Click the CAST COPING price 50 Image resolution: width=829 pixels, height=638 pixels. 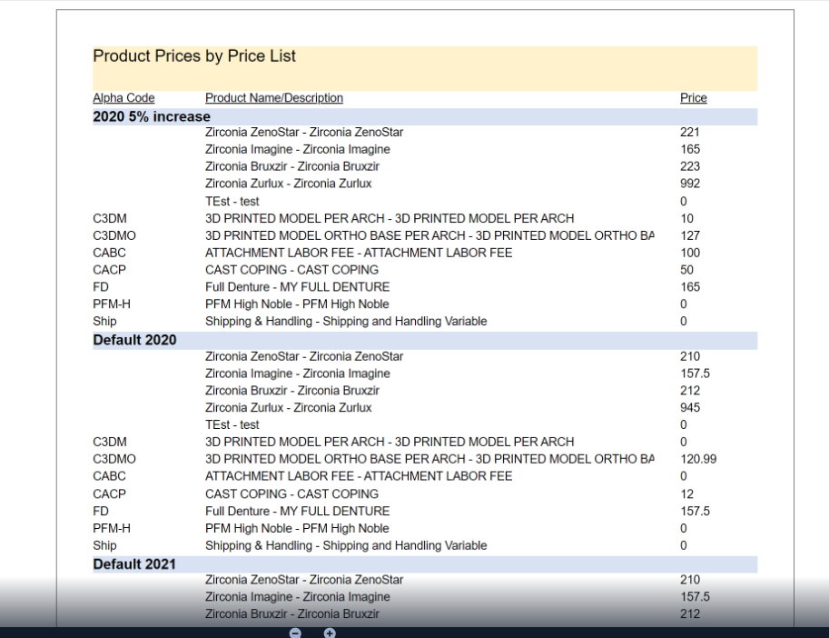(686, 270)
